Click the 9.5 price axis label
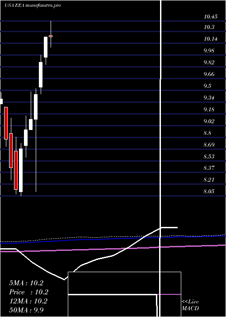The width and height of the screenshot is (226, 317). 207,86
